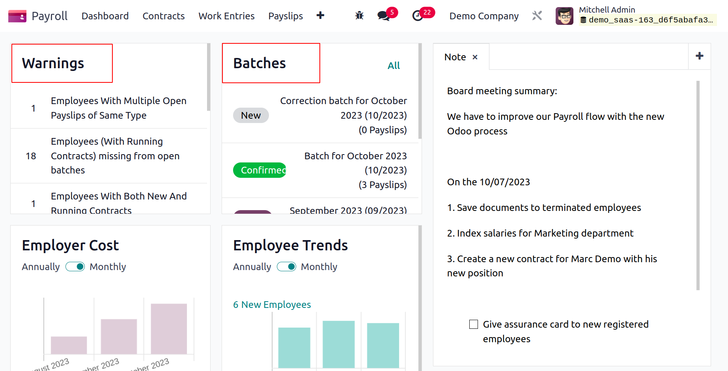The width and height of the screenshot is (728, 371).
Task: Switch company via Demo Company
Action: [x=484, y=16]
